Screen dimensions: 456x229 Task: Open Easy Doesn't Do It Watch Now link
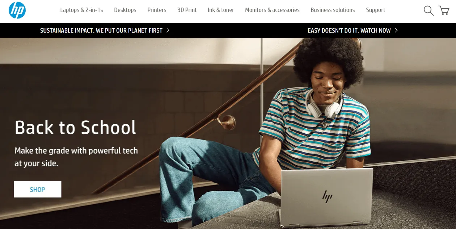(x=349, y=30)
